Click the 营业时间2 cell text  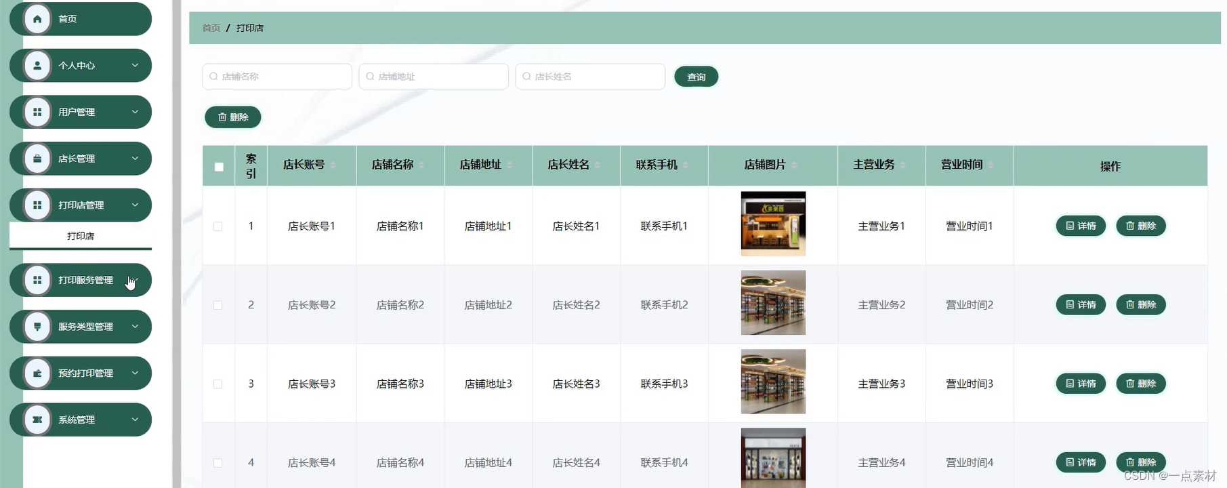pyautogui.click(x=970, y=305)
